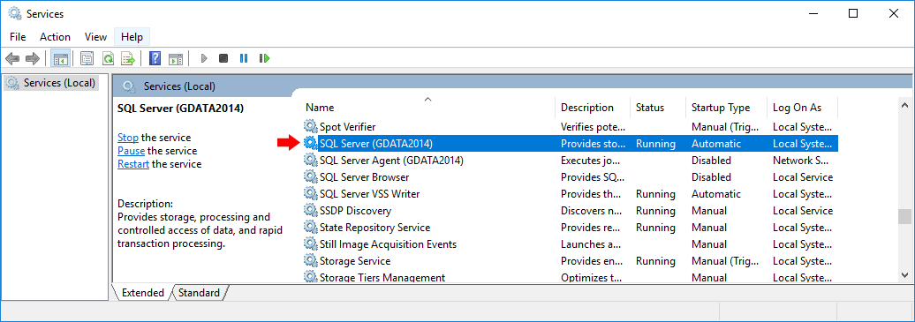Click the Restart Service toolbar icon
Viewport: 915px width, 322px height.
(x=264, y=58)
